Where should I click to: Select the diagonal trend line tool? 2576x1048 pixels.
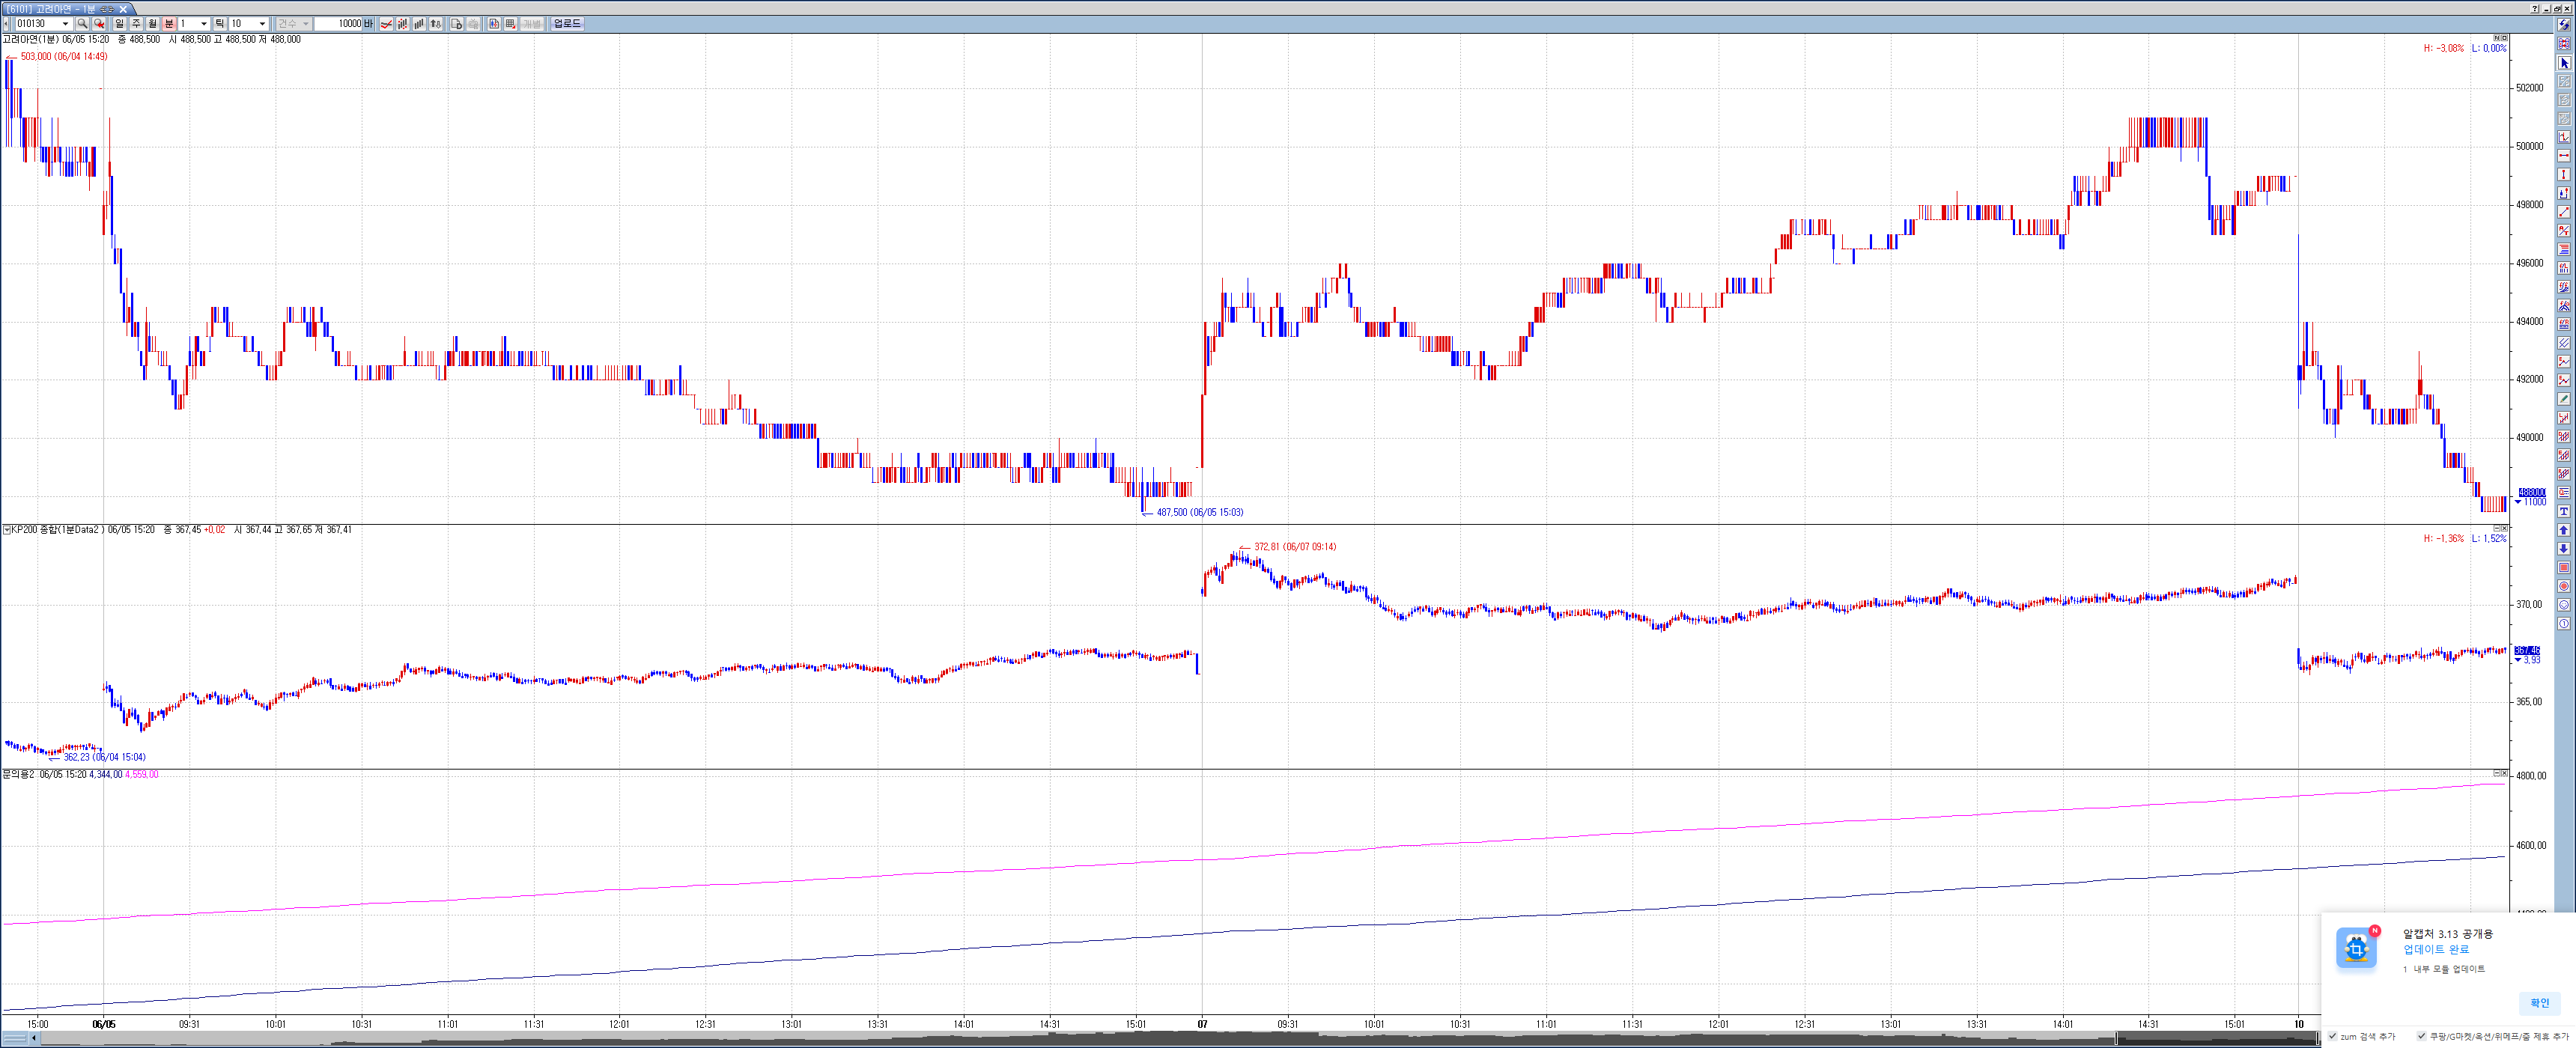(x=2564, y=212)
